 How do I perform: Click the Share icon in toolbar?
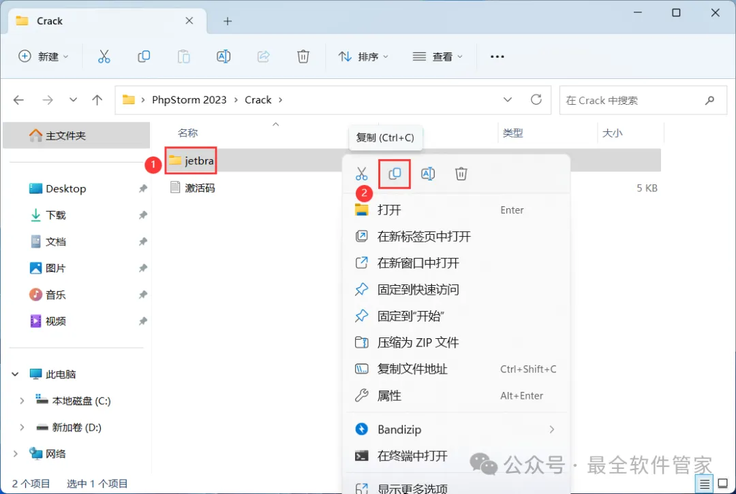(x=263, y=56)
